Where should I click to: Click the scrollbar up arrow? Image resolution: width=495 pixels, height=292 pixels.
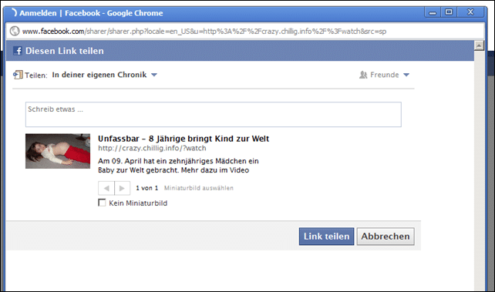(479, 45)
